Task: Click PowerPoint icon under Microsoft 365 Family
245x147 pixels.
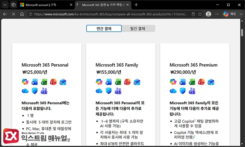Action: coord(127,82)
